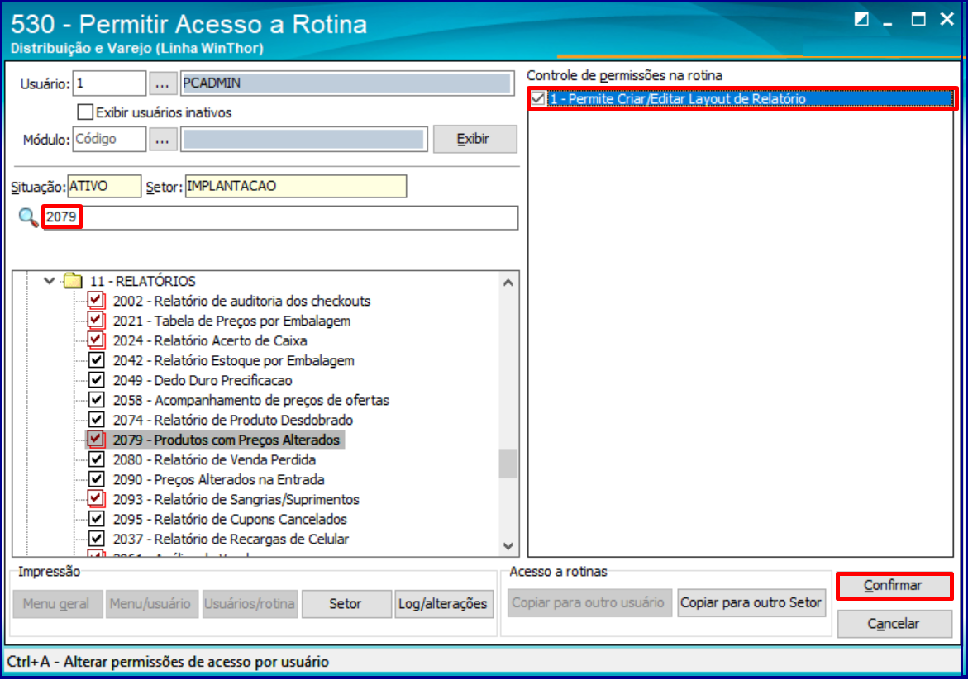Select '2002 - Relatório de auditoria dos checkouts' row
The image size is (968, 680).
point(241,301)
